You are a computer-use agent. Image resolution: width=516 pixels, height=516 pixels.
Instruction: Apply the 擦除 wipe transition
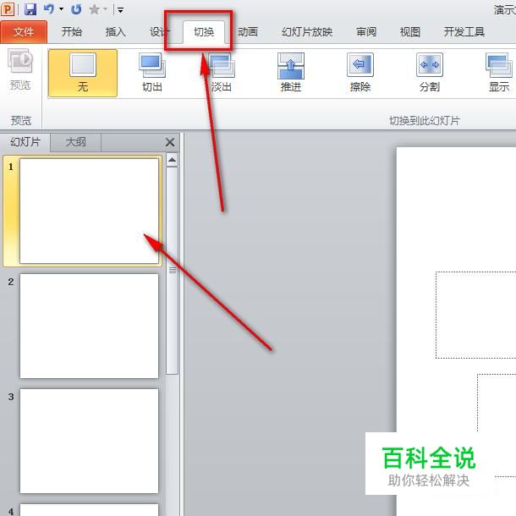click(360, 73)
